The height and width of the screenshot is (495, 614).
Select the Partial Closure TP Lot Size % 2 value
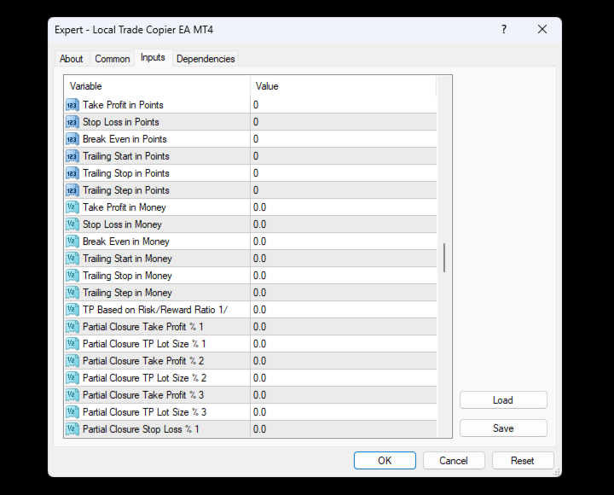coord(344,378)
